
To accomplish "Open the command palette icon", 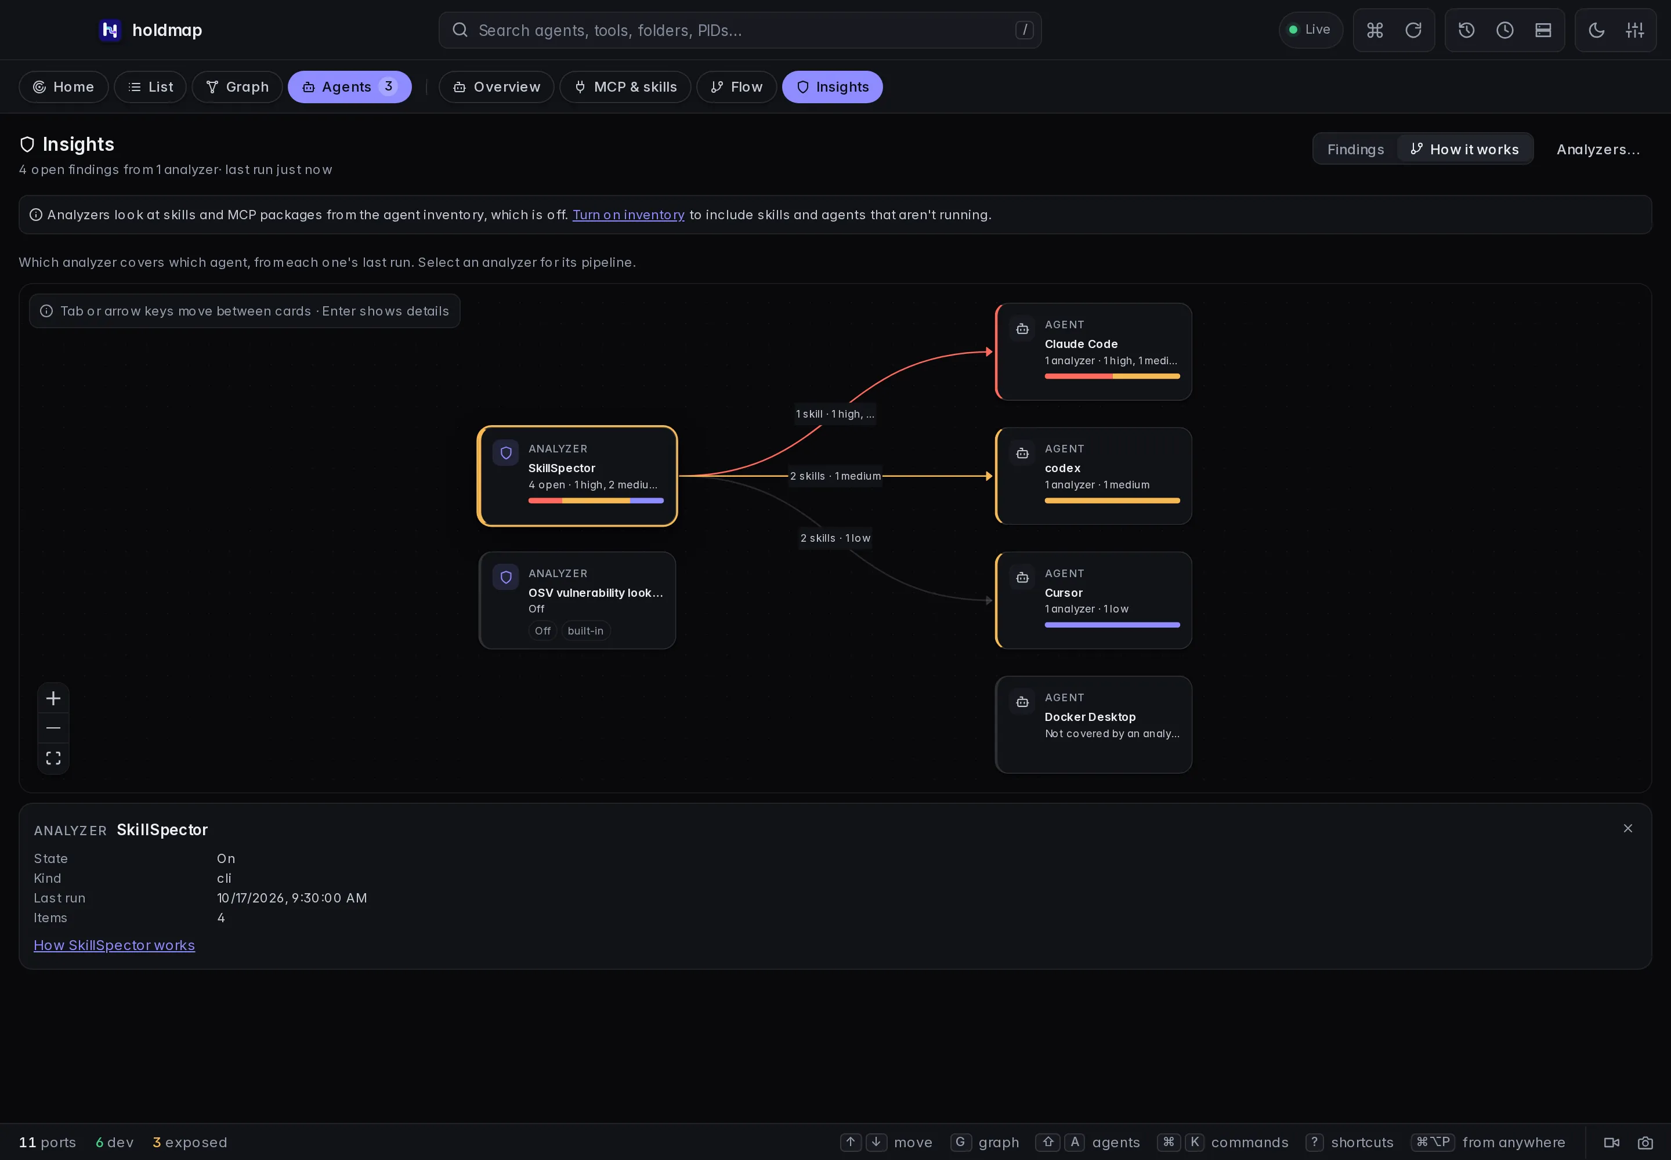I will (x=1375, y=30).
